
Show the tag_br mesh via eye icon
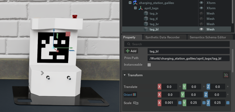point(201,24)
